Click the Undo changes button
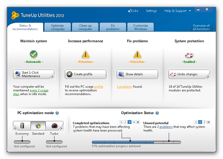 tap(189, 74)
